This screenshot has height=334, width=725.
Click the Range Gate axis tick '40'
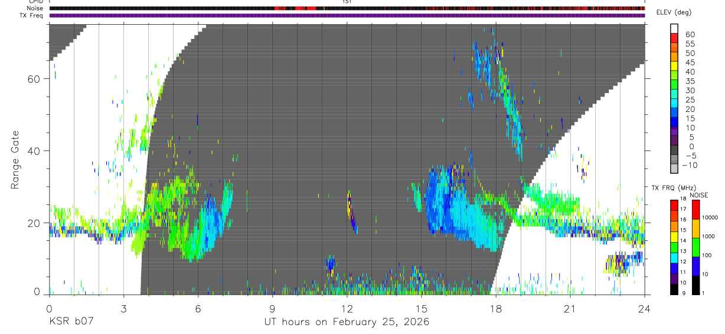click(35, 151)
